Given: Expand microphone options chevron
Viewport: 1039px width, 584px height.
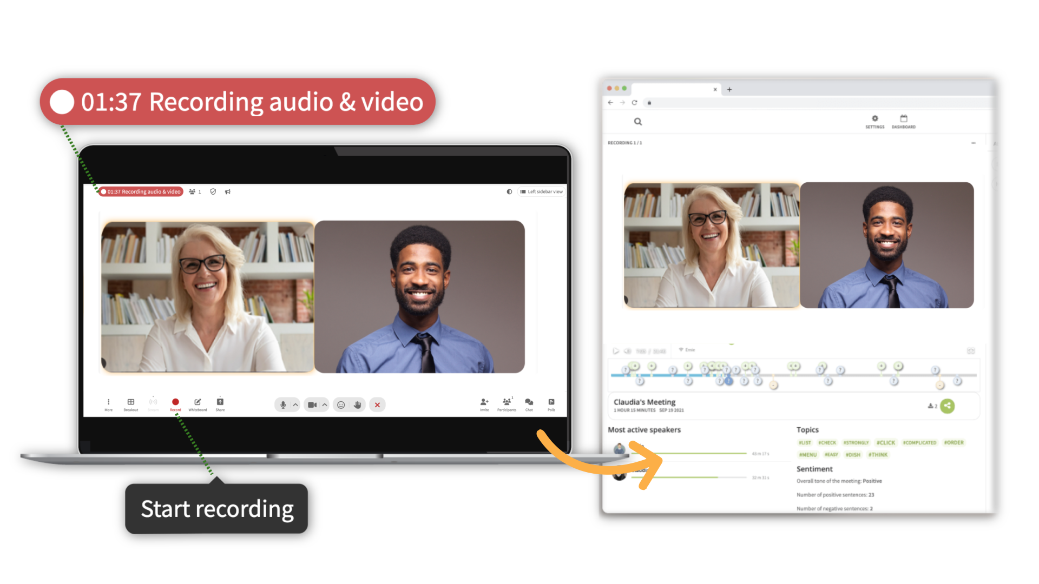Looking at the screenshot, I should 295,405.
